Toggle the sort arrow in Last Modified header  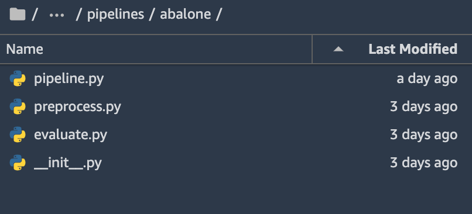[x=338, y=49]
